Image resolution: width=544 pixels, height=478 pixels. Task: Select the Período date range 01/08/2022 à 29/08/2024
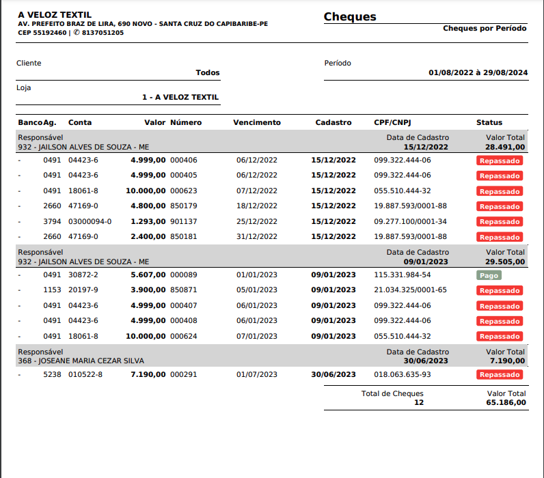478,72
